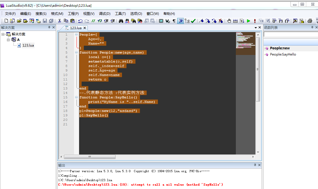Click the editor vertical scrollbar thumb
The width and height of the screenshot is (318, 189).
[x=258, y=69]
